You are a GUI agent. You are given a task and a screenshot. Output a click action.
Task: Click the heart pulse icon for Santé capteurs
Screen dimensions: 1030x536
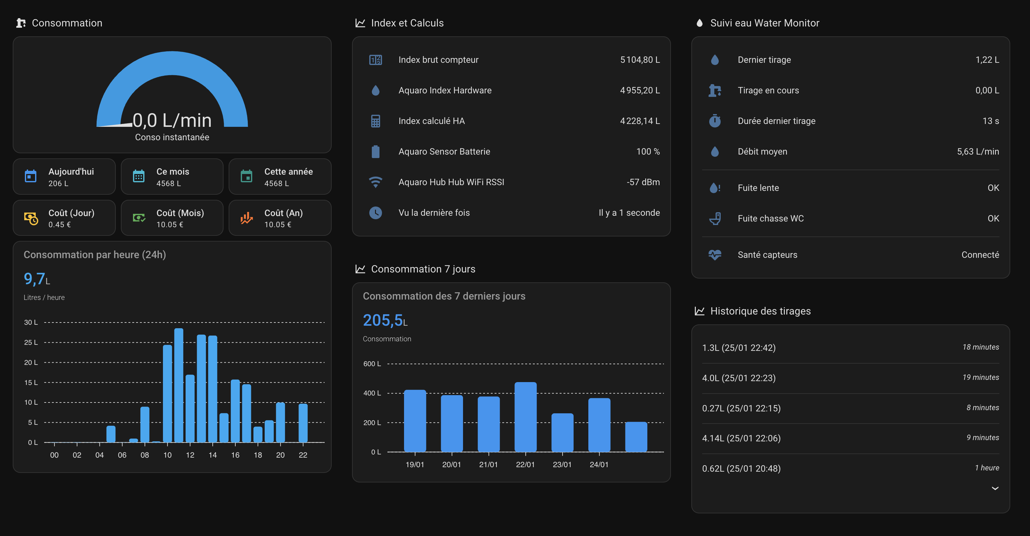point(715,255)
